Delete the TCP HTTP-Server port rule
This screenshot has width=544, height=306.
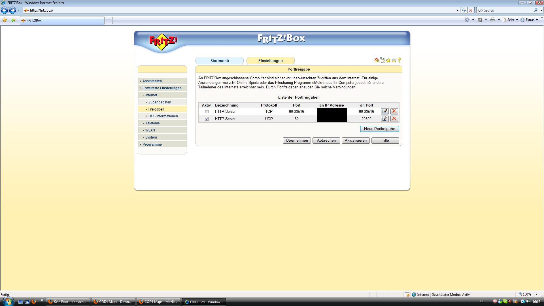tap(394, 111)
